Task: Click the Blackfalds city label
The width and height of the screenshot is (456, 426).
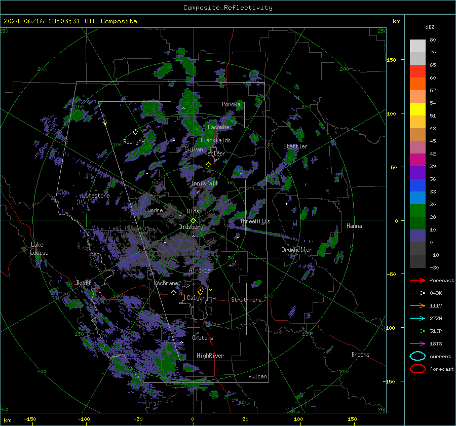Action: pos(215,140)
